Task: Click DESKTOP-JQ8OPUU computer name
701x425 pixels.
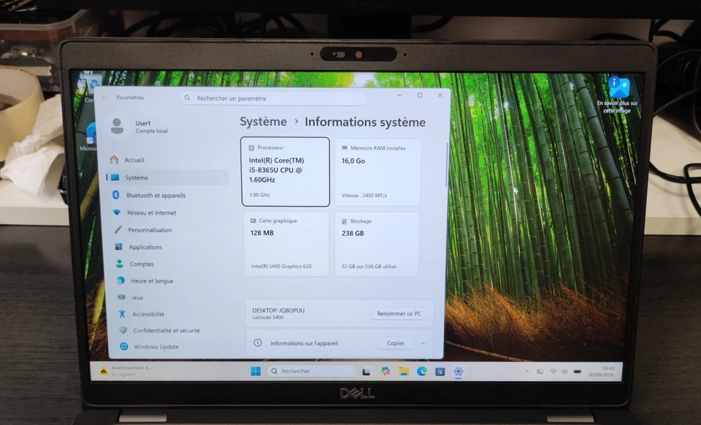Action: 278,310
